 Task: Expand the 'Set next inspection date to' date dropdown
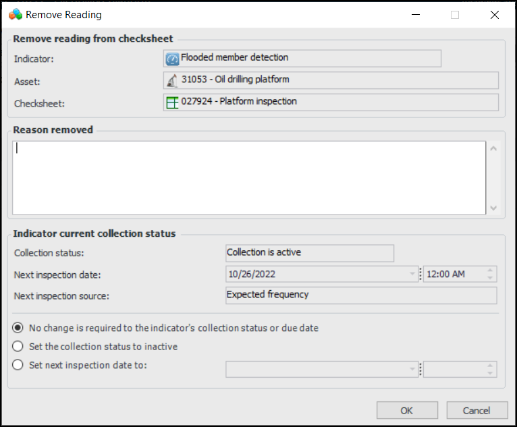tap(412, 369)
